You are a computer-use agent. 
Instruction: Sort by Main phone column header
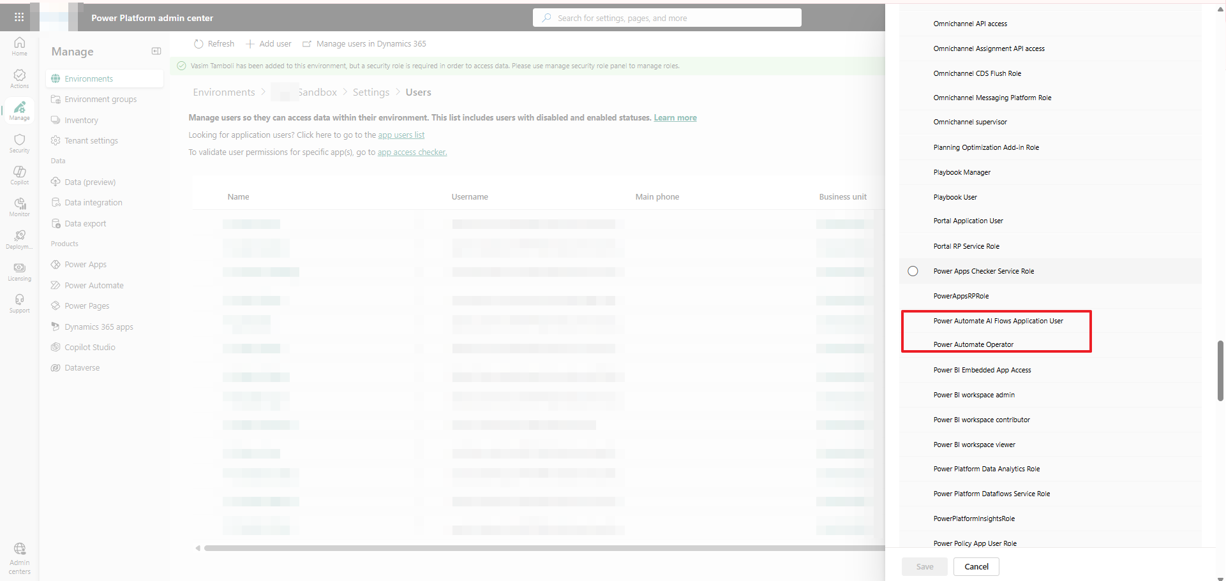[x=657, y=197]
